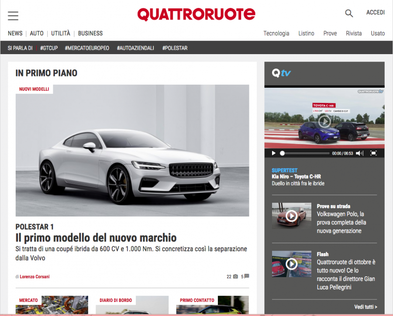Open the hamburger menu icon
This screenshot has width=393, height=316.
pos(13,16)
